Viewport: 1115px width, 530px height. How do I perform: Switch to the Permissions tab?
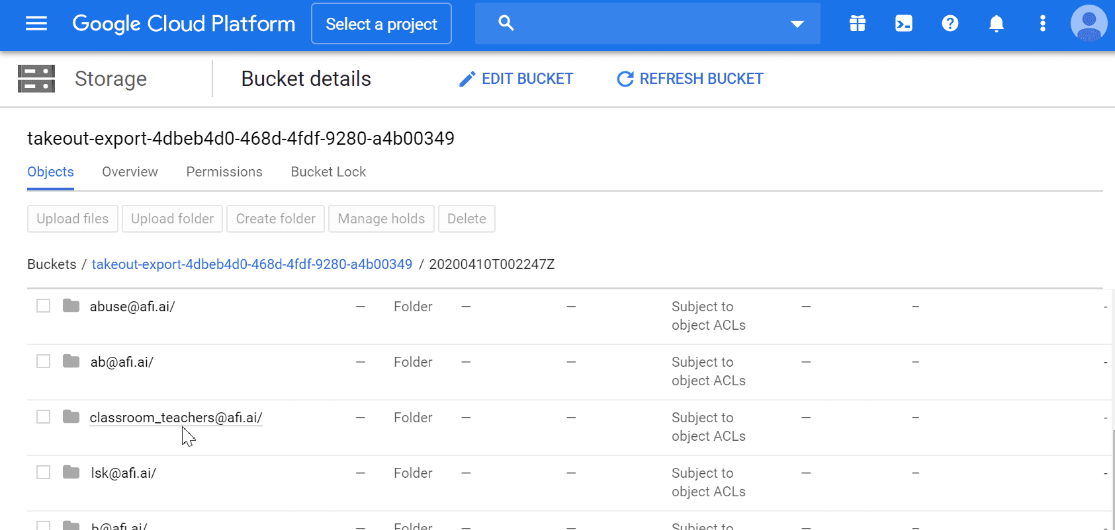(224, 172)
